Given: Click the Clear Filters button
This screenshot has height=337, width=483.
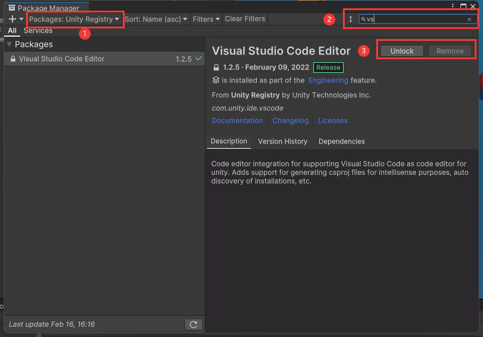Looking at the screenshot, I should click(x=245, y=19).
